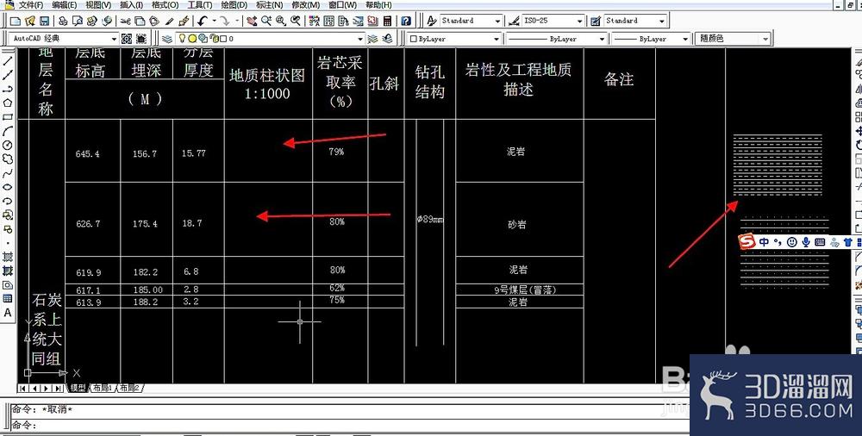This screenshot has height=436, width=862.
Task: Click the Zoom Window icon
Action: point(281,21)
